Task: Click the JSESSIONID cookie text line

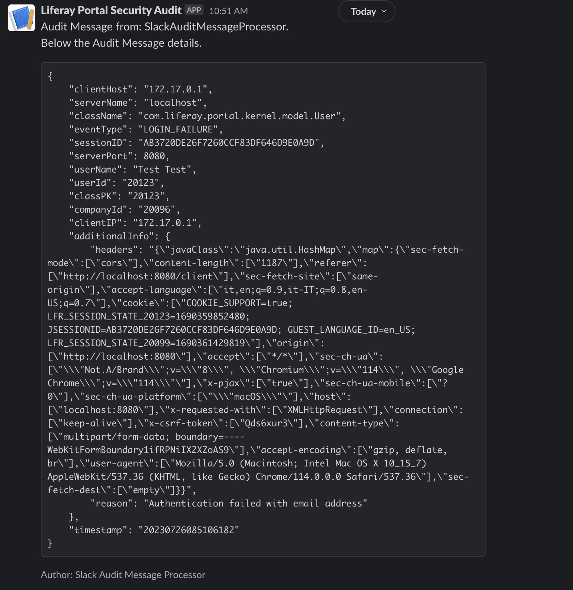Action: click(x=231, y=330)
